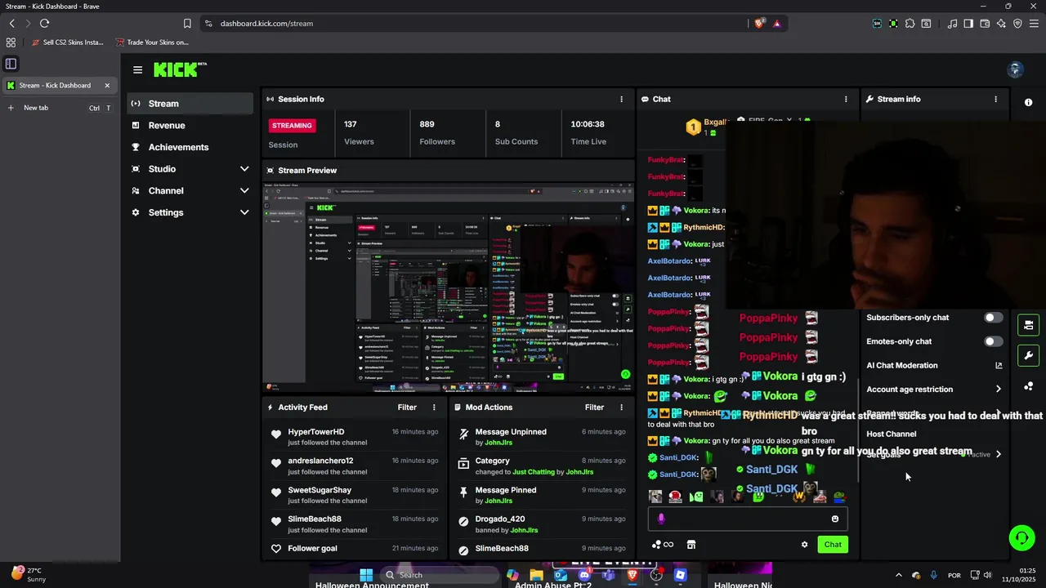Click the Kick logo
This screenshot has width=1046, height=588.
(x=180, y=69)
